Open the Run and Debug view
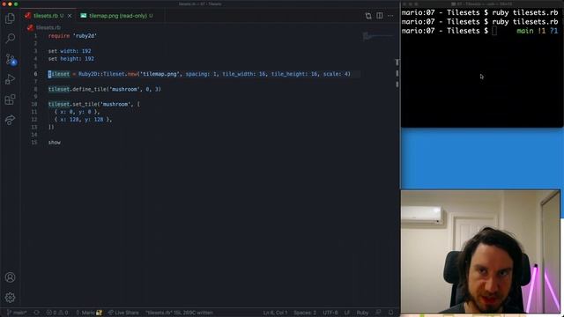This screenshot has height=317, width=564. [10, 79]
